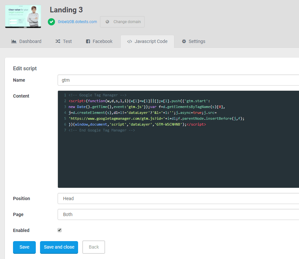The image size is (299, 259).
Task: Go to the Settings tab
Action: pyautogui.click(x=194, y=41)
